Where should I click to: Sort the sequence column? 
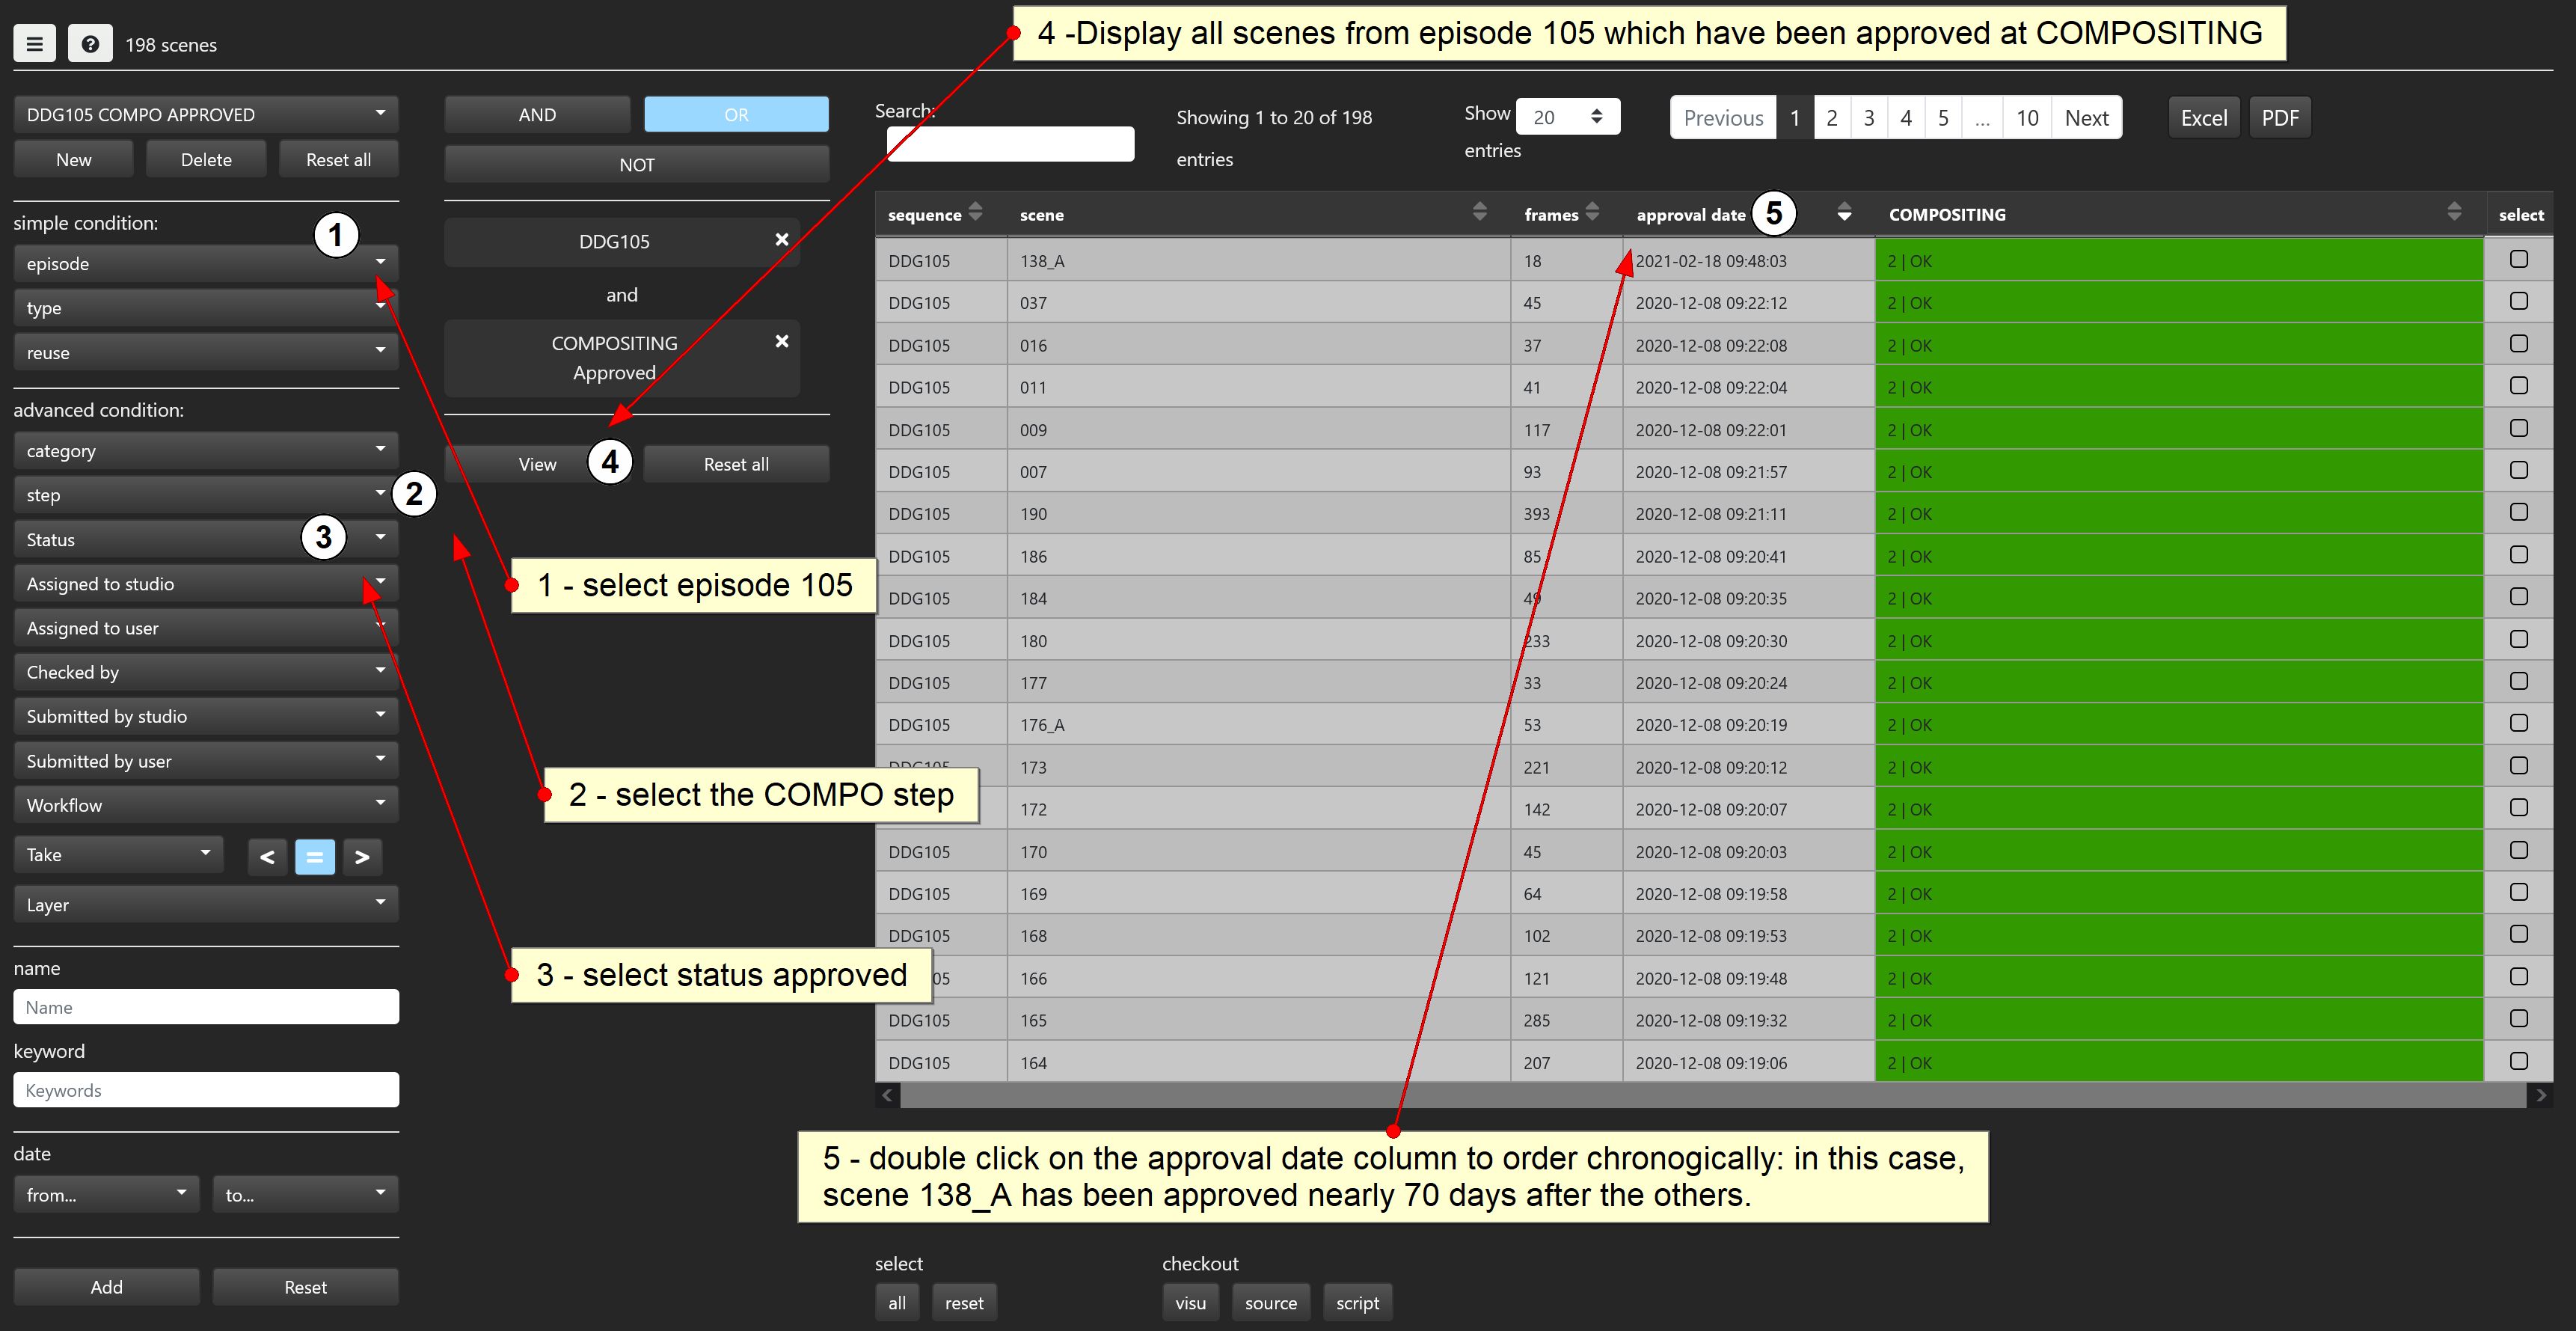[975, 213]
